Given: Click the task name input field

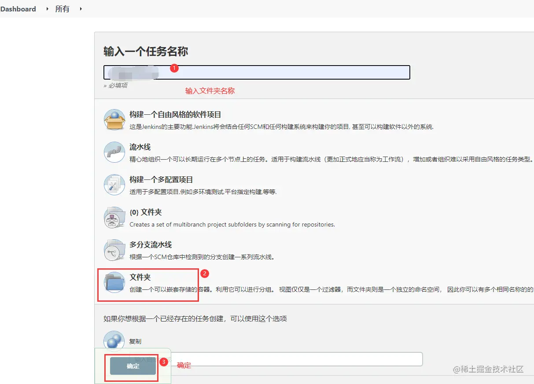Looking at the screenshot, I should [257, 72].
